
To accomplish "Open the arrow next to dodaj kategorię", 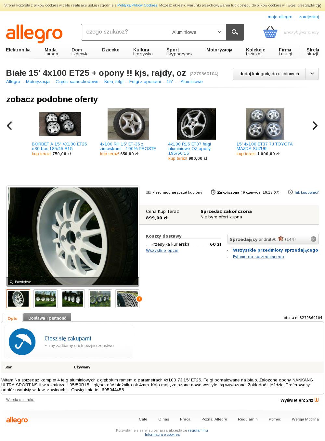I will [312, 74].
